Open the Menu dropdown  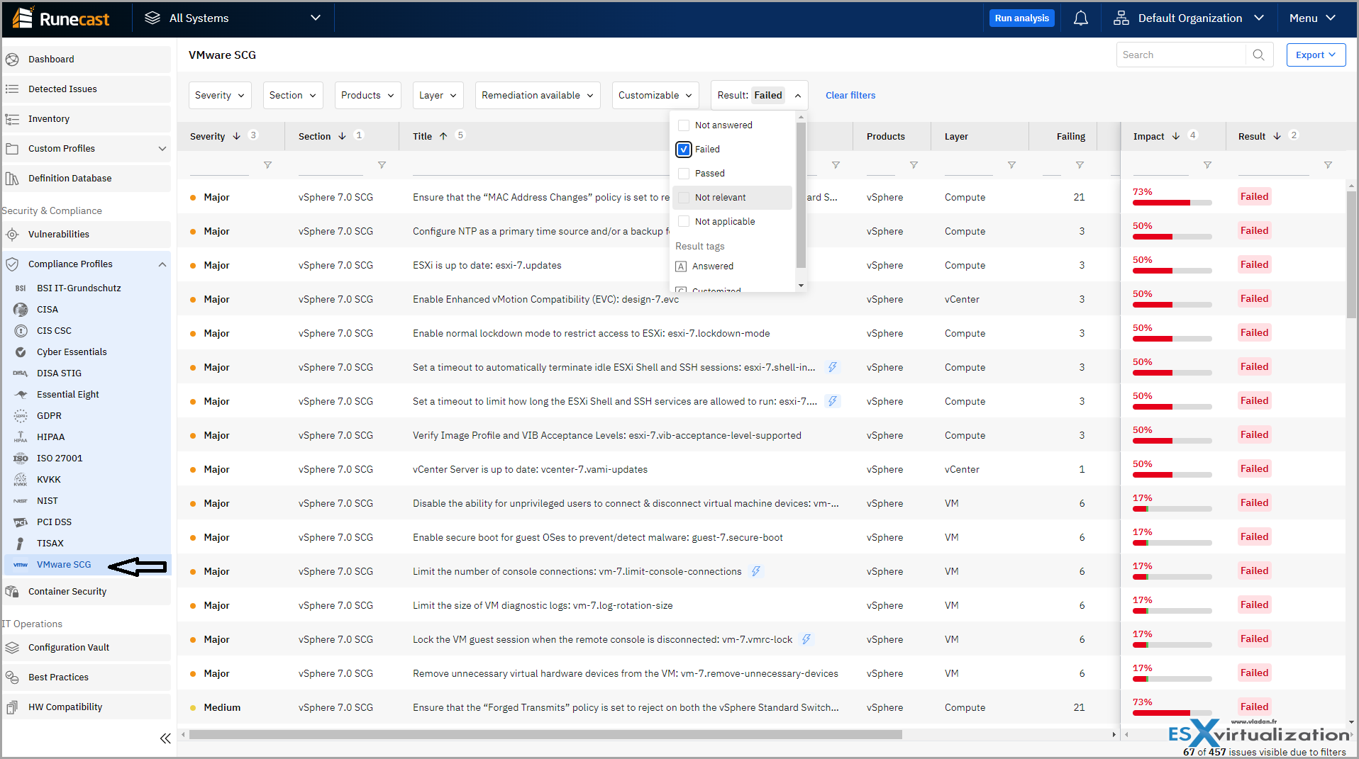click(x=1313, y=18)
